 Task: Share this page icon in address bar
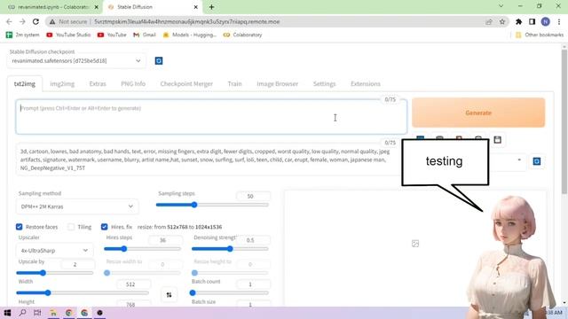coord(489,21)
